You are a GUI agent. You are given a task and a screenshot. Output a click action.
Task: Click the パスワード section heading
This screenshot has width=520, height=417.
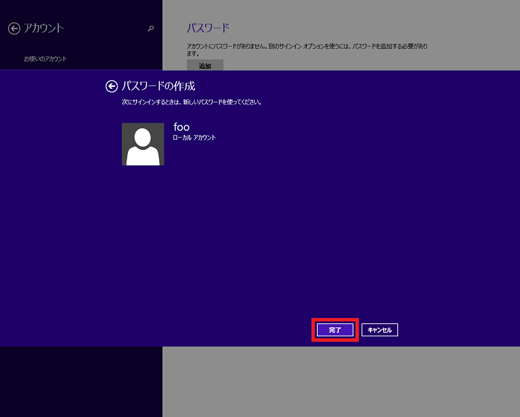(208, 28)
